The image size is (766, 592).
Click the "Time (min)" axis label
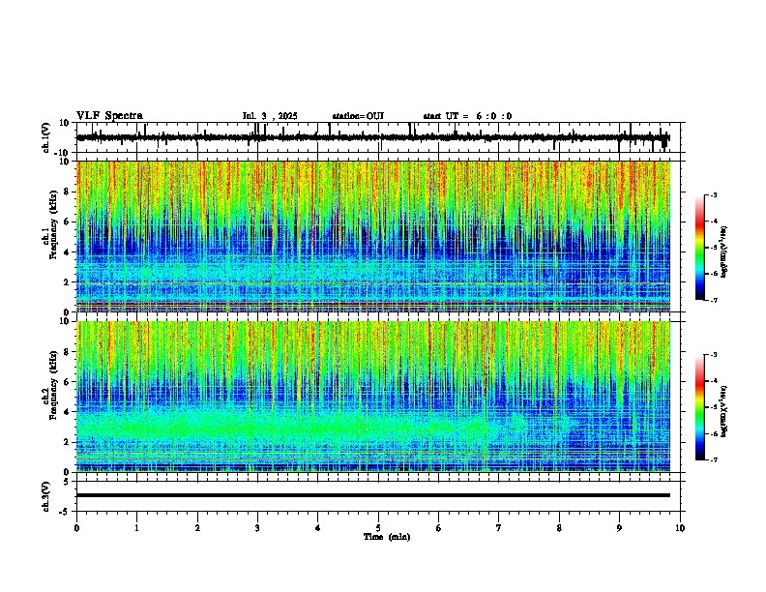tap(387, 537)
